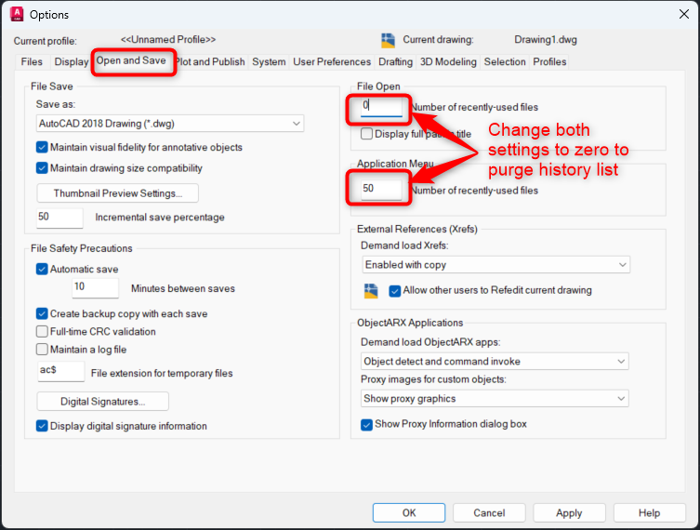
Task: Click the AutoCAD logo in the title bar
Action: (17, 14)
